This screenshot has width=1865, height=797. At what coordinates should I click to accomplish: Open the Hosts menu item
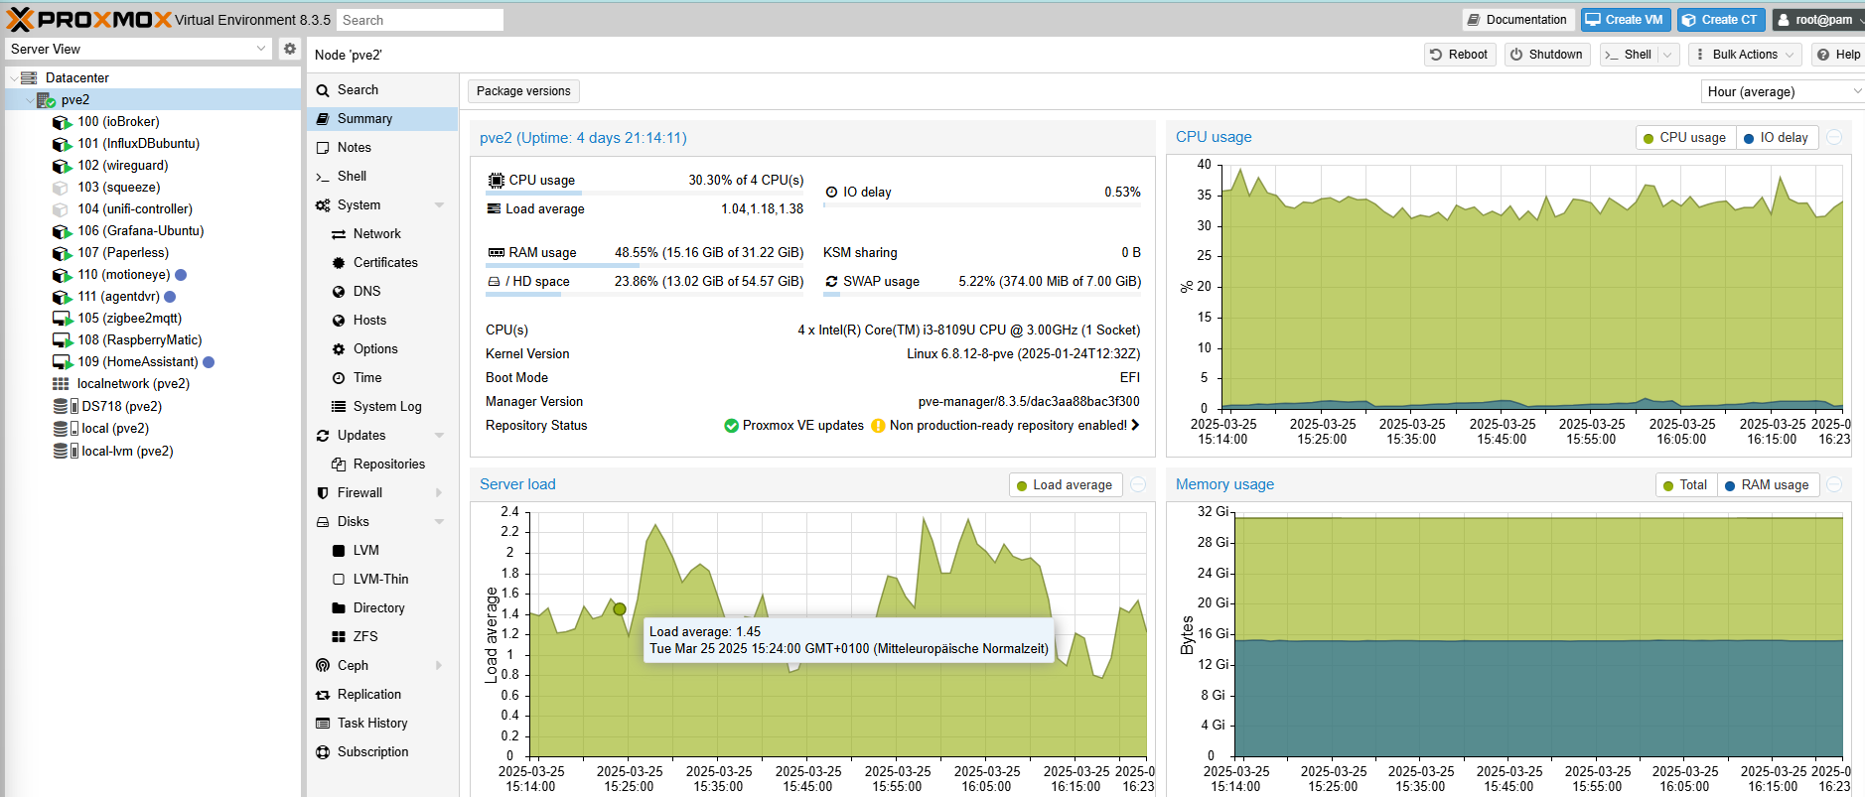tap(382, 321)
